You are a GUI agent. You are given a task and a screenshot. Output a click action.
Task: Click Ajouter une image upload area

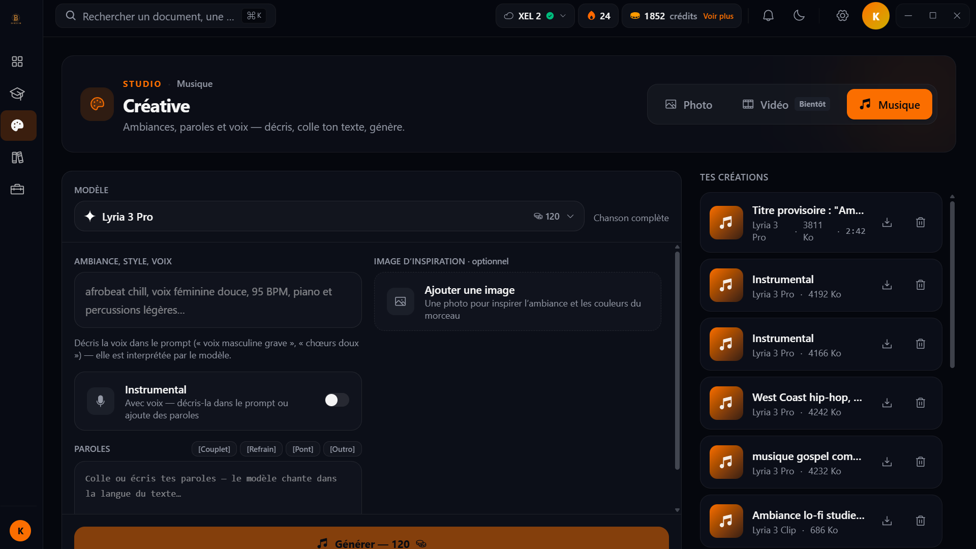point(517,302)
